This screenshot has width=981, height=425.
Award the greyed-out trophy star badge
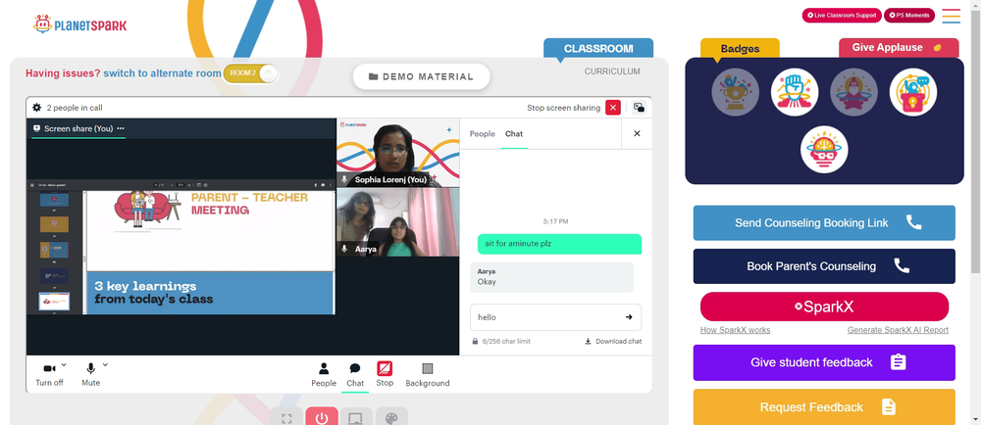(735, 92)
